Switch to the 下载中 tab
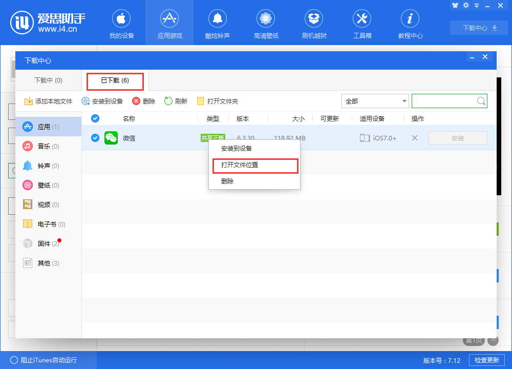The height and width of the screenshot is (369, 512). [x=49, y=81]
